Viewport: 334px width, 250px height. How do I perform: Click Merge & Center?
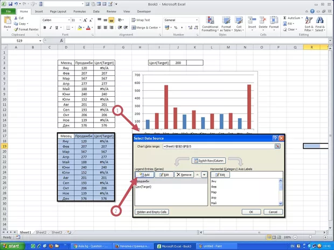tap(145, 27)
